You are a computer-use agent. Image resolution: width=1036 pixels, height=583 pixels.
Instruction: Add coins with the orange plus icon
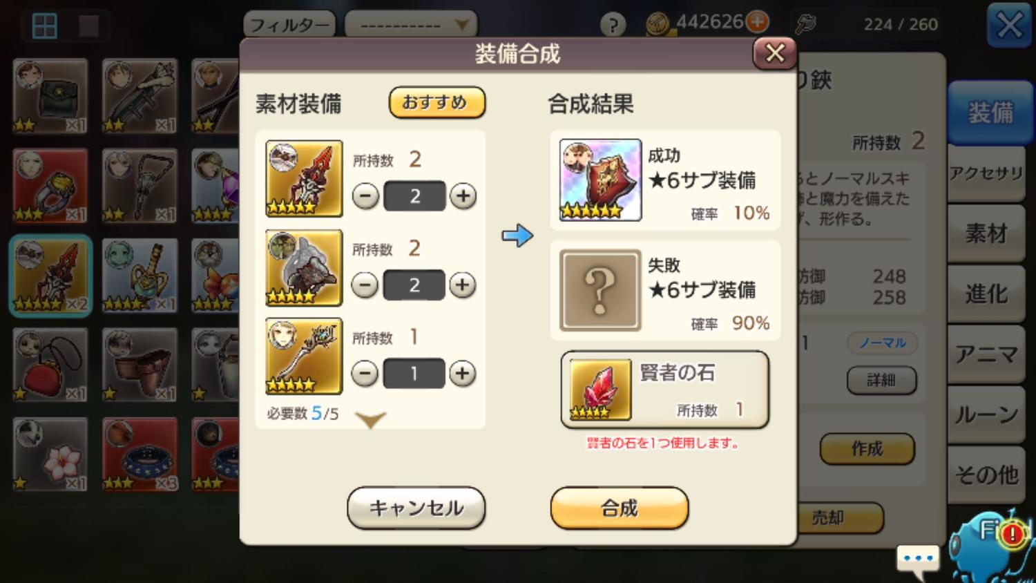(758, 22)
